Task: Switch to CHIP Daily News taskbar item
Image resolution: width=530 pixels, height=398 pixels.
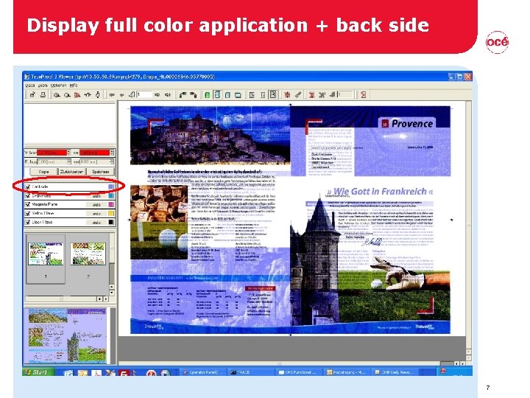Action: pyautogui.click(x=394, y=372)
